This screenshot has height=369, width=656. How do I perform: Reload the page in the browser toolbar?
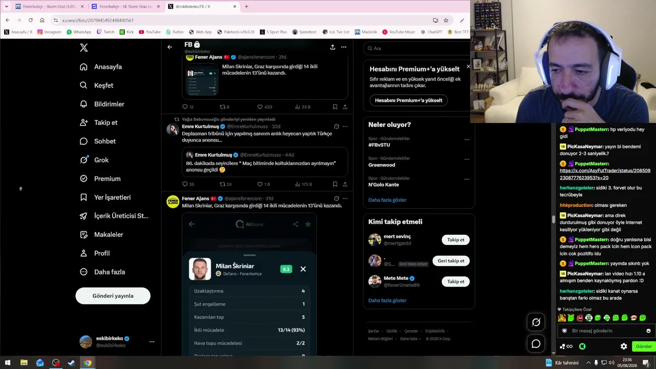30,20
